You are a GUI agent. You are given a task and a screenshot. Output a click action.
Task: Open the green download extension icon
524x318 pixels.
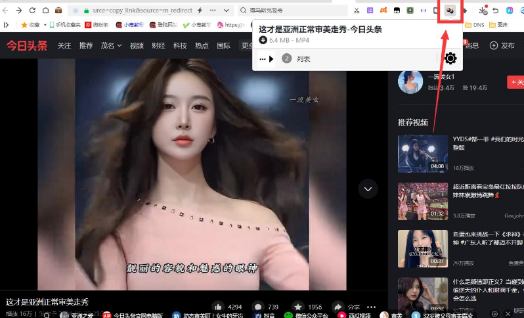click(x=410, y=11)
